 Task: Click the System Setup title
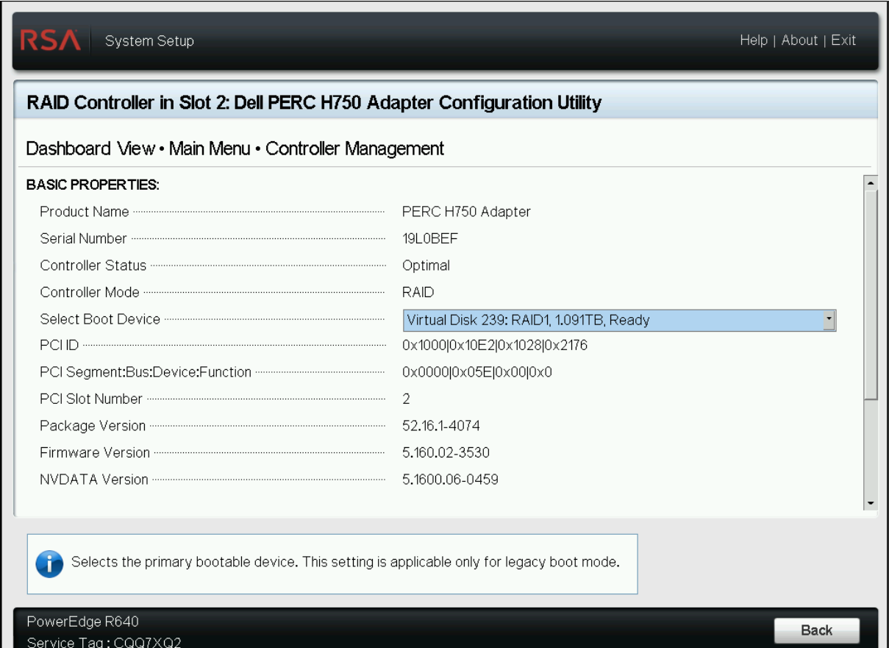(x=149, y=40)
